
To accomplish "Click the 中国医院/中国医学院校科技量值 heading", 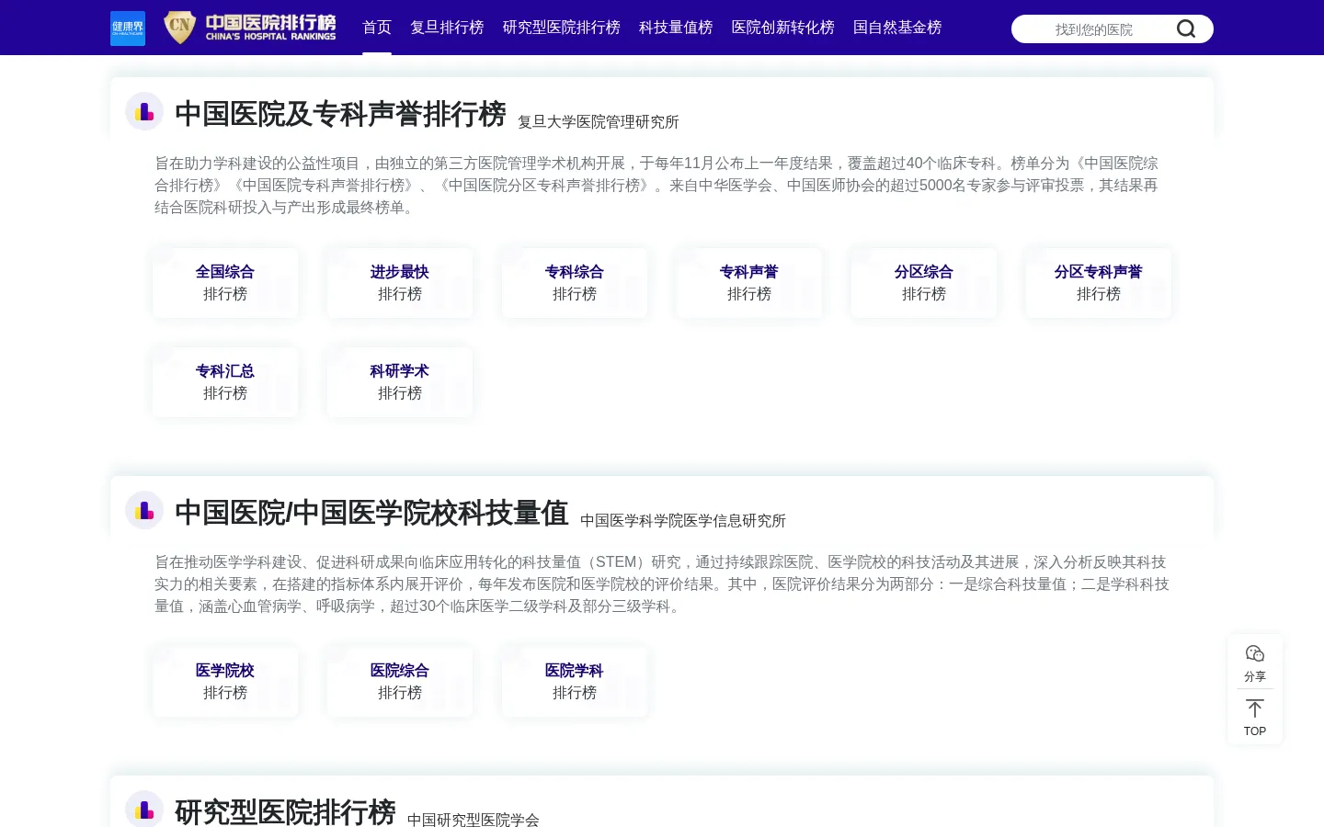I will click(371, 513).
